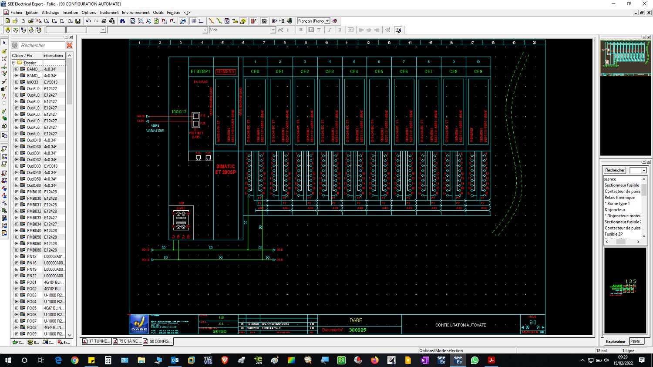653x367 pixels.
Task: Click the Open folder icon in toolbar
Action: point(31,21)
